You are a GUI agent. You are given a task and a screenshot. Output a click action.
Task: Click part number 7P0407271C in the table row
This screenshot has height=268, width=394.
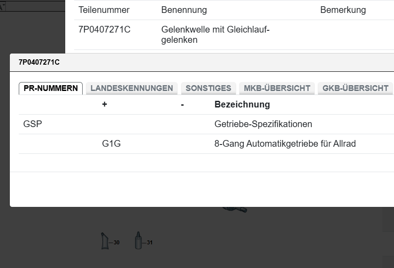(105, 30)
